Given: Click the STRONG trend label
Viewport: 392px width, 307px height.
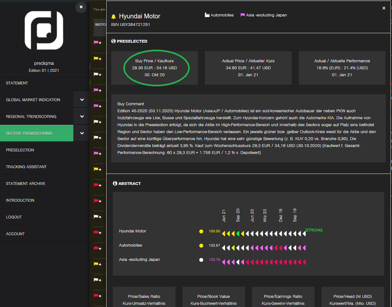Looking at the screenshot, I should 314,230.
